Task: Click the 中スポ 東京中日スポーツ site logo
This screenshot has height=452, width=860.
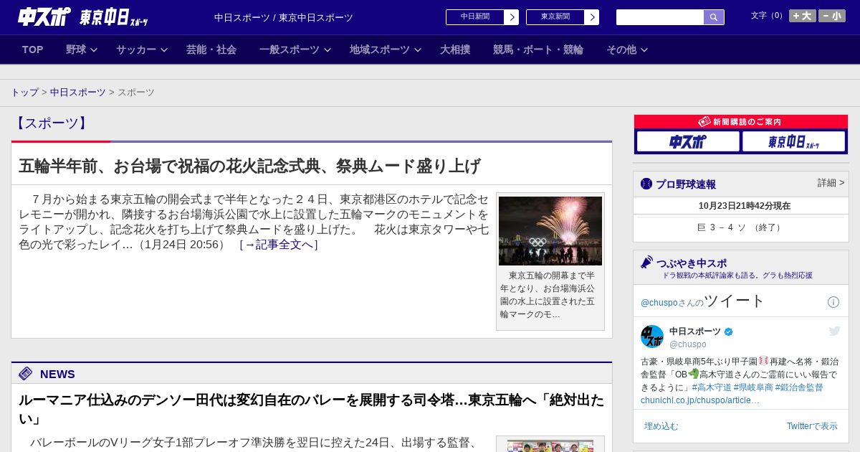Action: (83, 17)
